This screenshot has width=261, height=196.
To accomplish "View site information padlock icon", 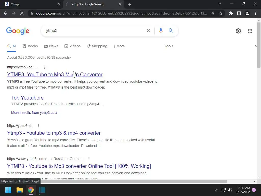I will pyautogui.click(x=32, y=13).
